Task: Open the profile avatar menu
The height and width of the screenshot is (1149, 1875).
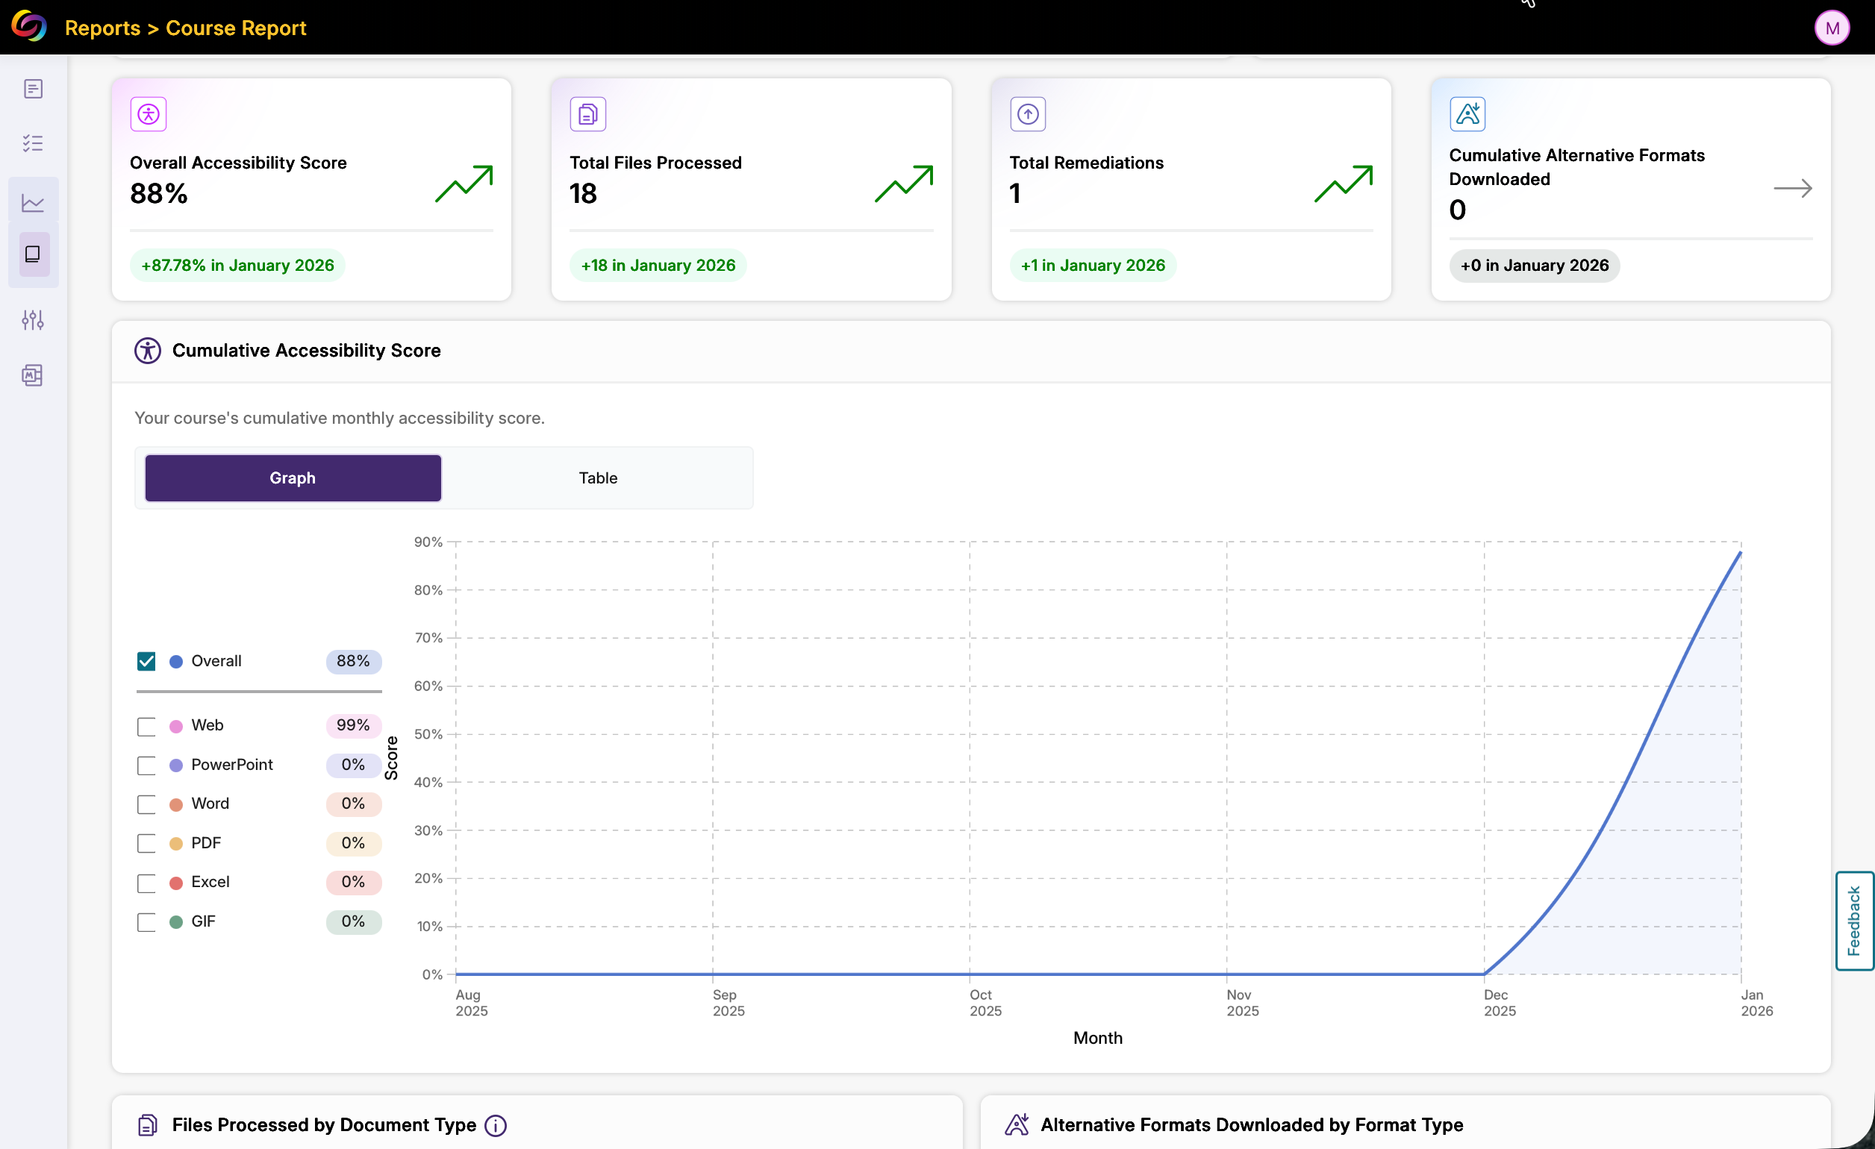Action: (1832, 28)
